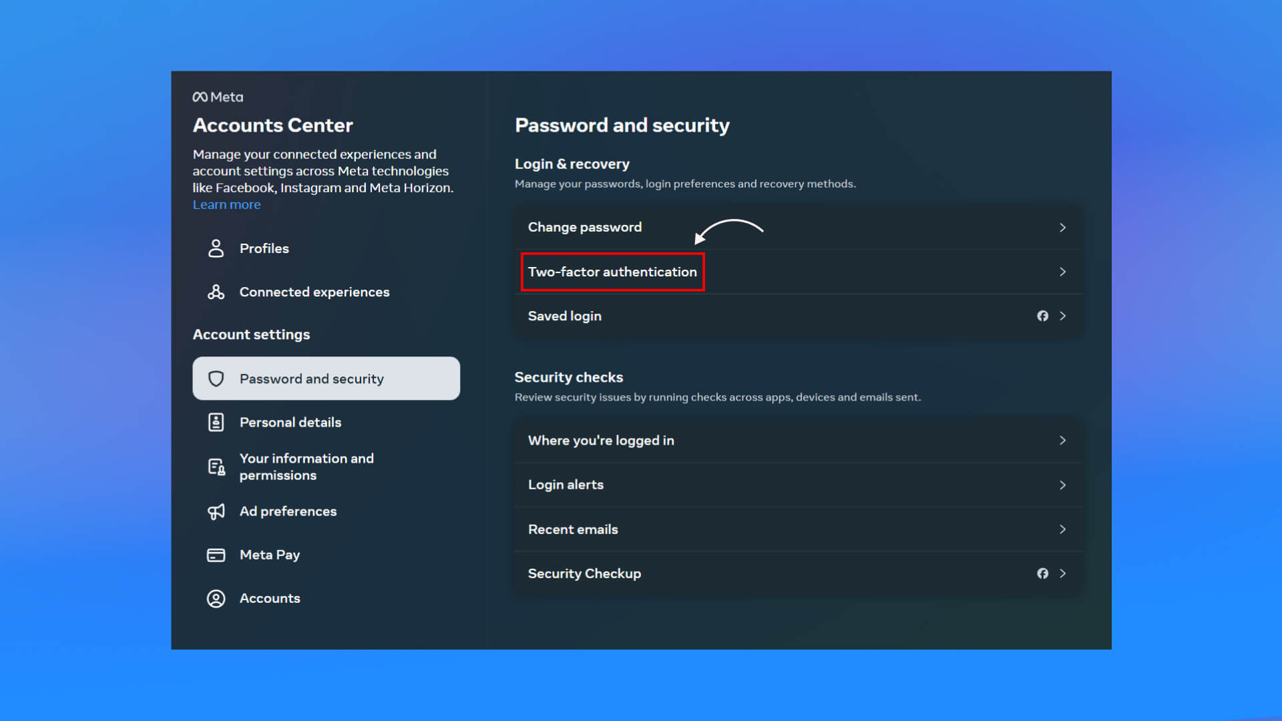The image size is (1282, 721).
Task: Open Security Checkup option
Action: pos(799,573)
